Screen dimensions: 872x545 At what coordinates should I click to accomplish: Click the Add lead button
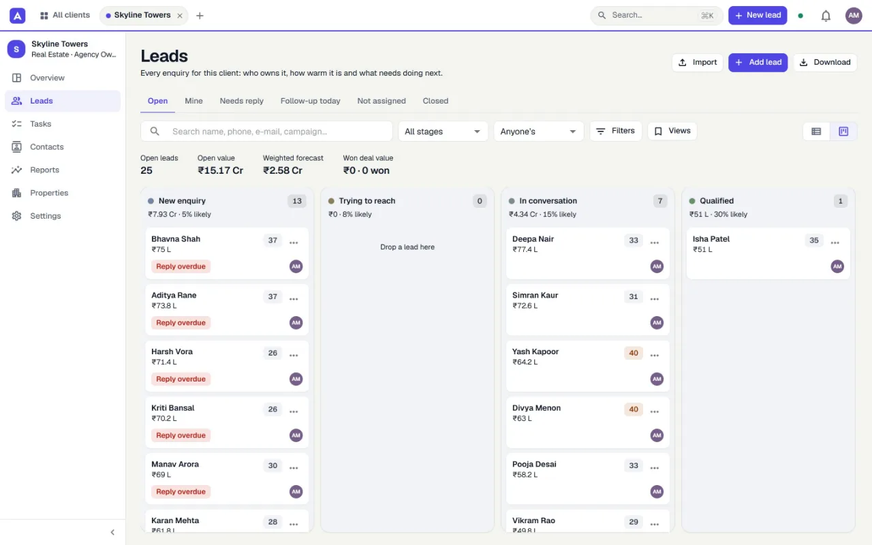pyautogui.click(x=758, y=63)
